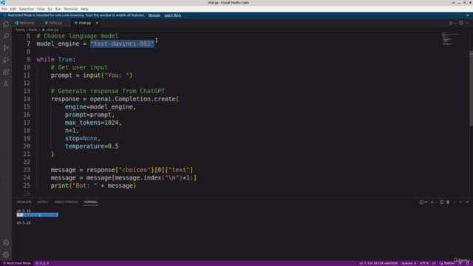This screenshot has height=266, width=473.
Task: Change indentation via Spaces: 4
Action: tap(409, 263)
